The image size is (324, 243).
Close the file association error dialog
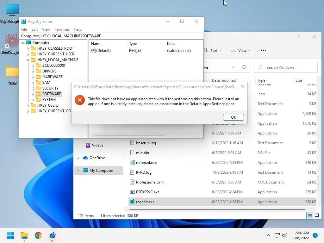(243, 87)
